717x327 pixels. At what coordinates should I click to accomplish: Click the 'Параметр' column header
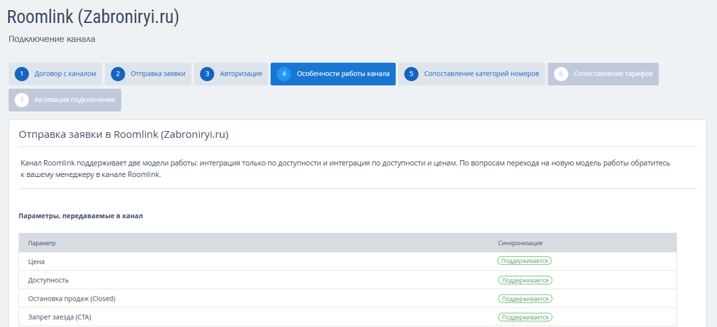[41, 243]
